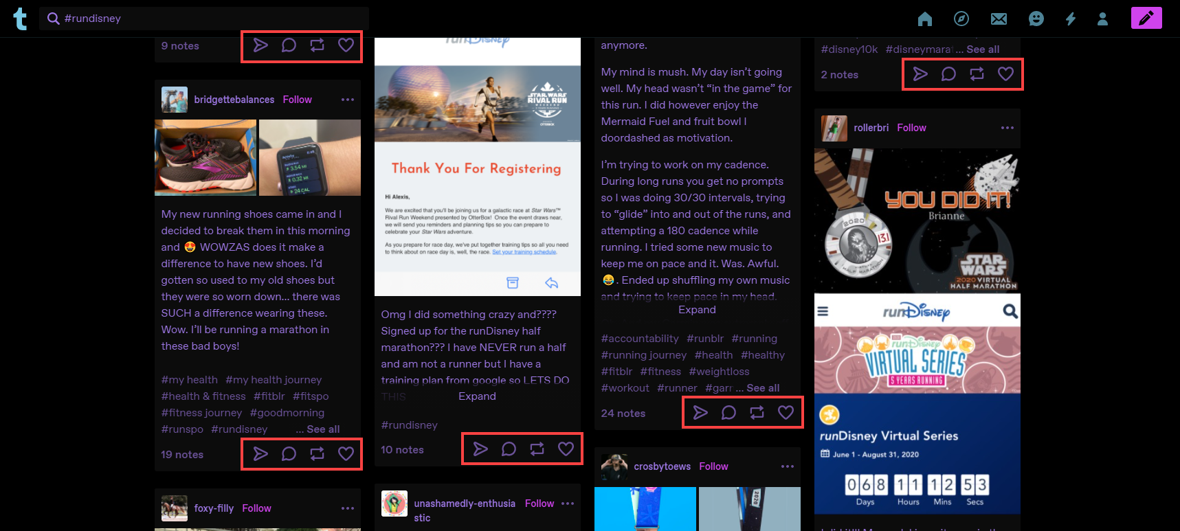Follow rollerbri
This screenshot has width=1180, height=531.
pyautogui.click(x=911, y=128)
